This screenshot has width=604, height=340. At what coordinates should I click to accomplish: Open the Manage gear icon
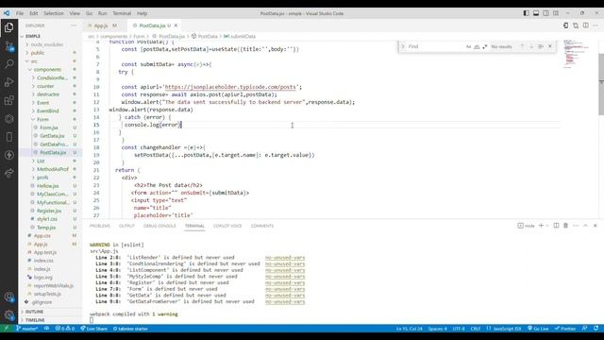click(x=8, y=314)
